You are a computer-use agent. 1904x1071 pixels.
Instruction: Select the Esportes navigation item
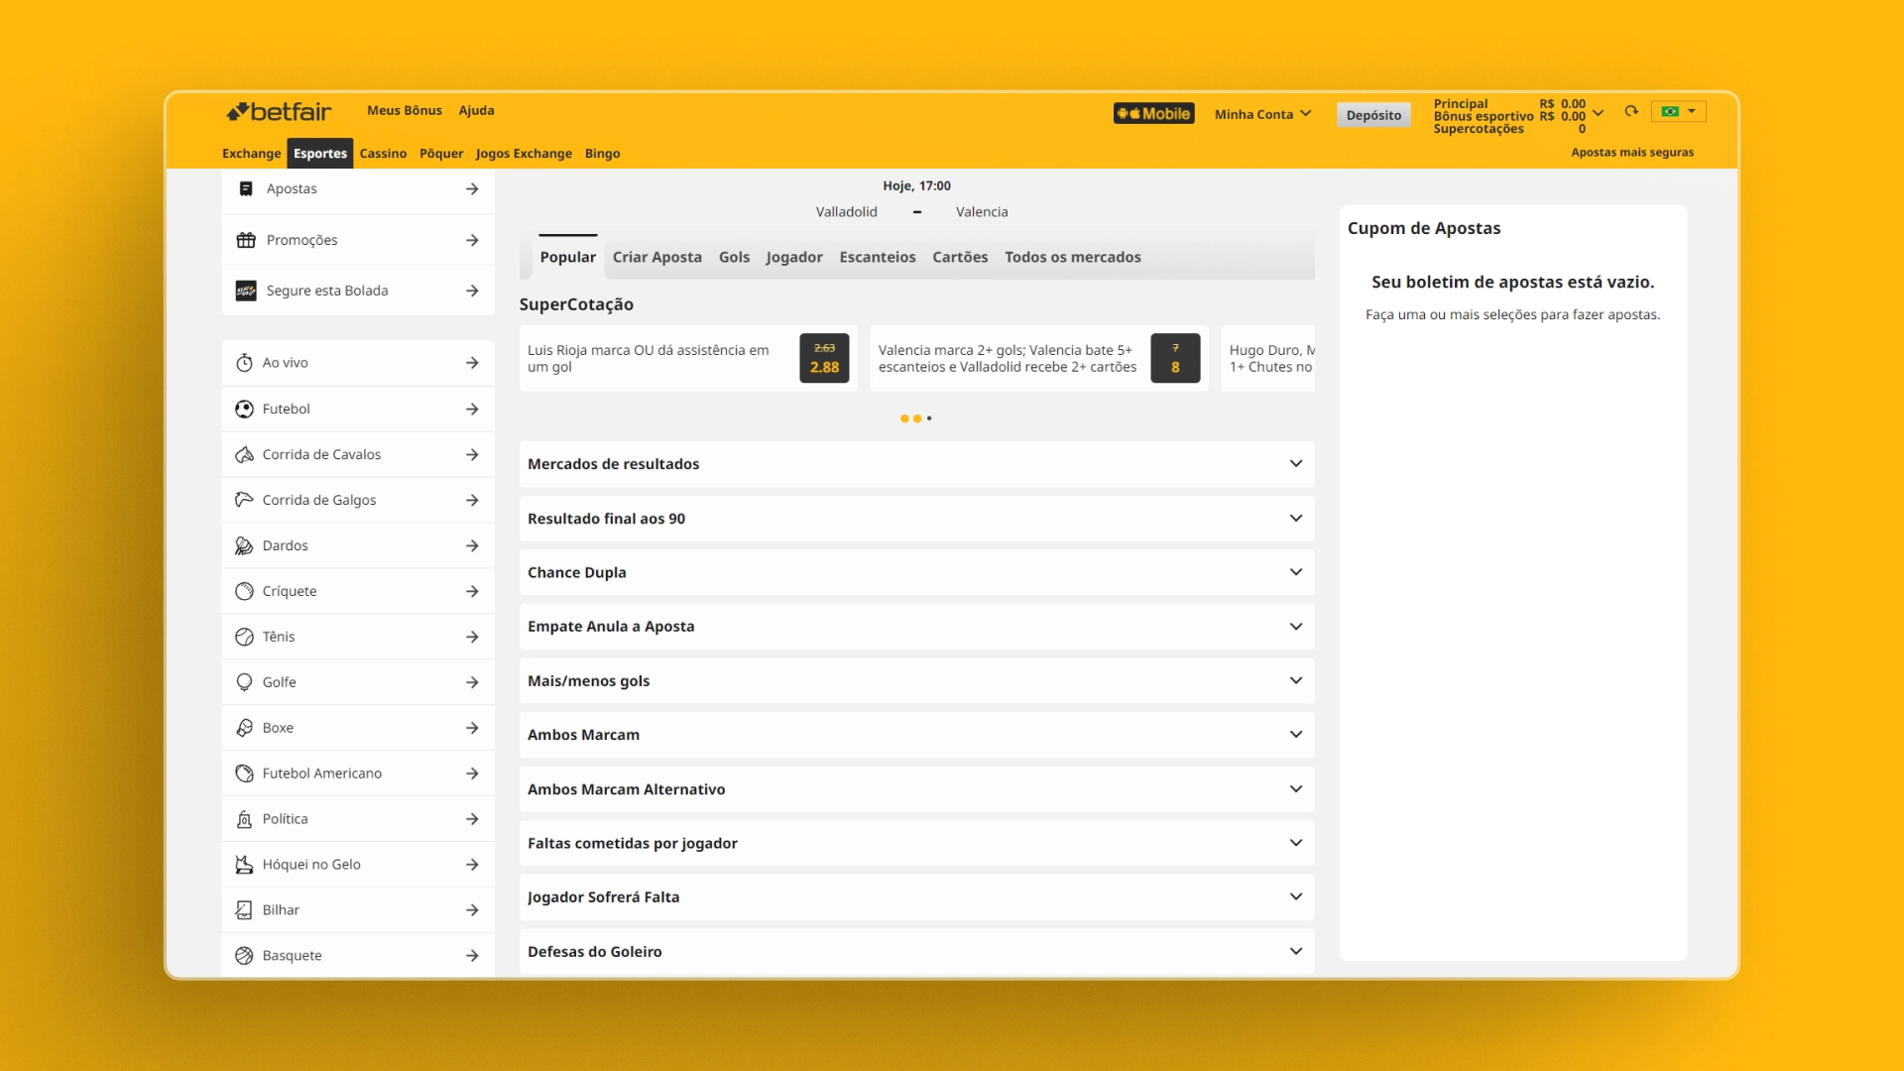click(320, 154)
